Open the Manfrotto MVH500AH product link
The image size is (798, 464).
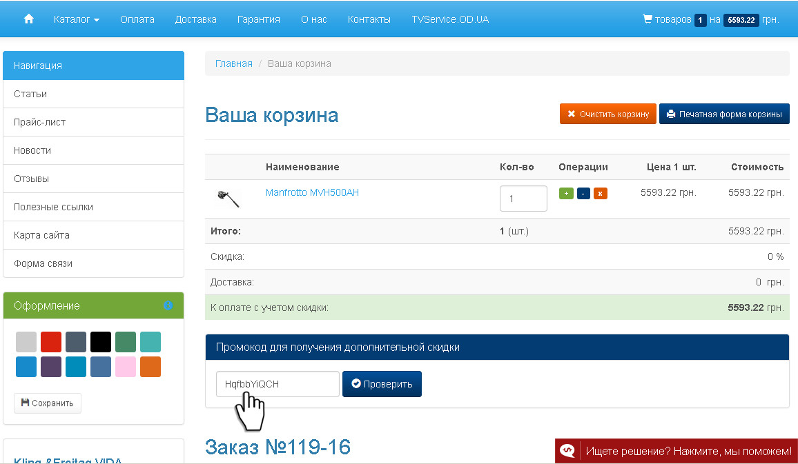tap(312, 193)
